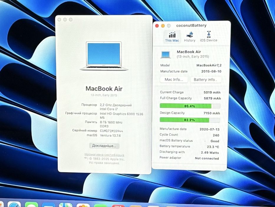Open the Нормативна сертифікація link
Viewport: 275px width, 207px height.
[x=104, y=155]
